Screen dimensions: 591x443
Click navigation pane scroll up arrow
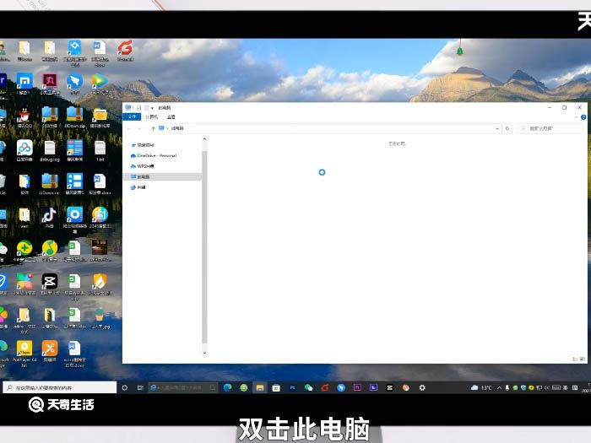coord(204,139)
